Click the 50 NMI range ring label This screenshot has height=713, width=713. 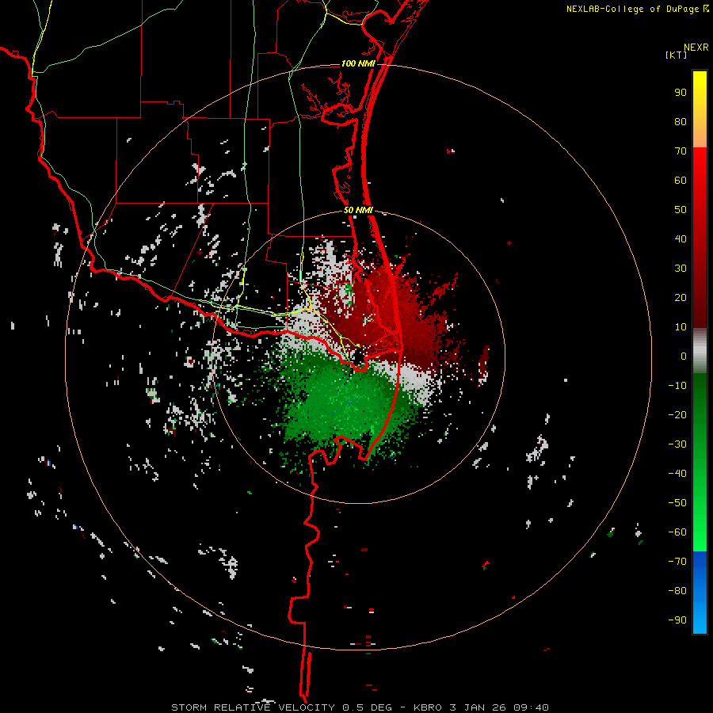(358, 210)
